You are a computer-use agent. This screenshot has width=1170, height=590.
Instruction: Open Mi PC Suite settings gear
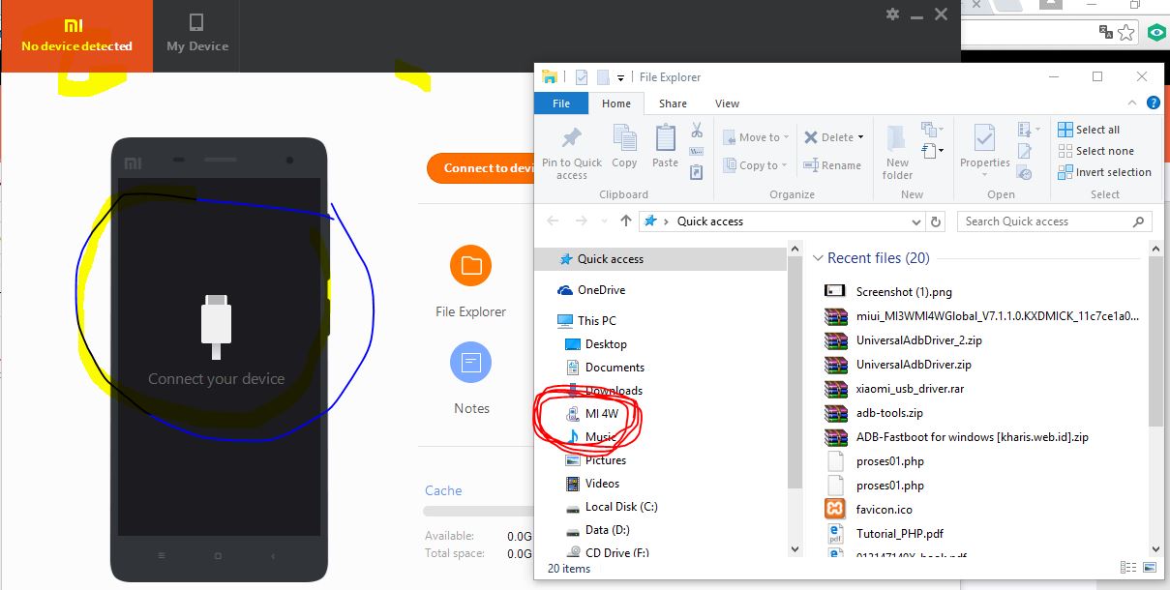click(x=892, y=15)
